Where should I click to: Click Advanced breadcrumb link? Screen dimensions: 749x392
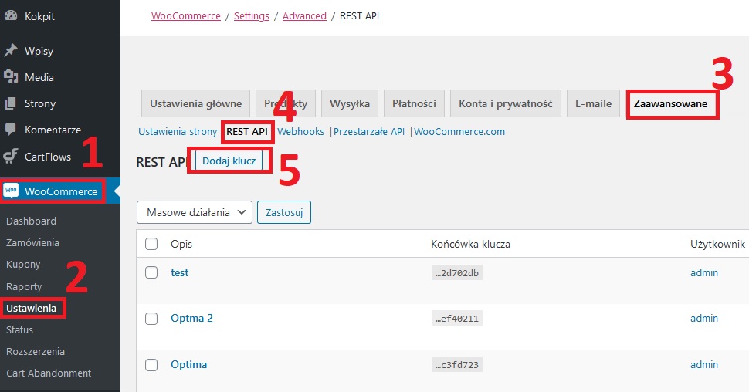[304, 15]
